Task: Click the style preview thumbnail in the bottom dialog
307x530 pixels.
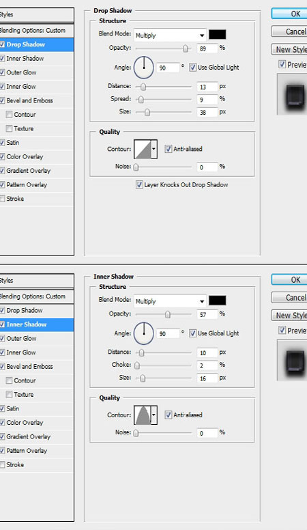Action: pos(293,361)
